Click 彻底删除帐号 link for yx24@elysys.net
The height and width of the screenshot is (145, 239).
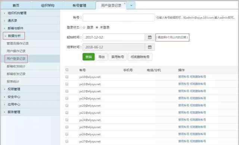coord(198,120)
